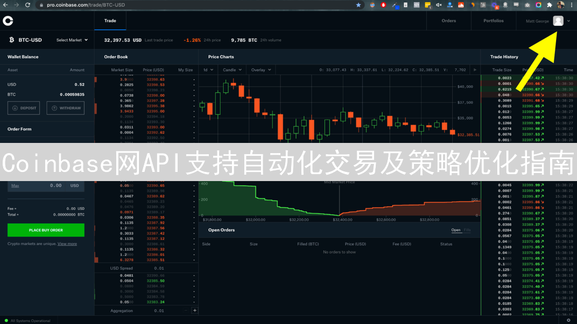Click the 9,785 BTC 24h volume
The height and width of the screenshot is (324, 577).
[x=244, y=40]
